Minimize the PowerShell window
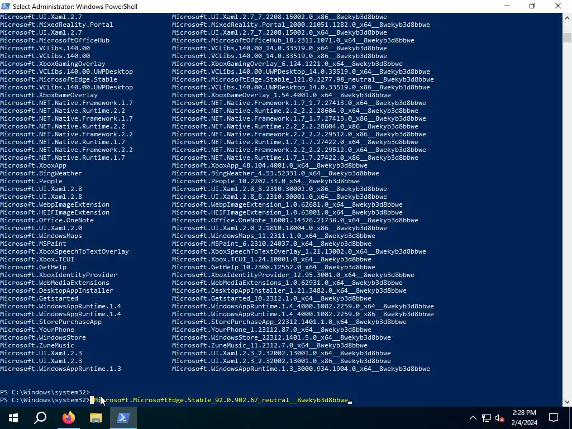 [x=507, y=6]
